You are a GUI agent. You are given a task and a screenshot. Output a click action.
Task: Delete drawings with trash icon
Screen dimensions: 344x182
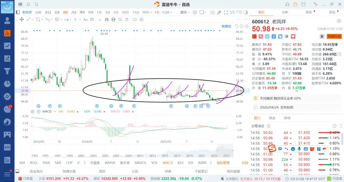tap(126, 19)
